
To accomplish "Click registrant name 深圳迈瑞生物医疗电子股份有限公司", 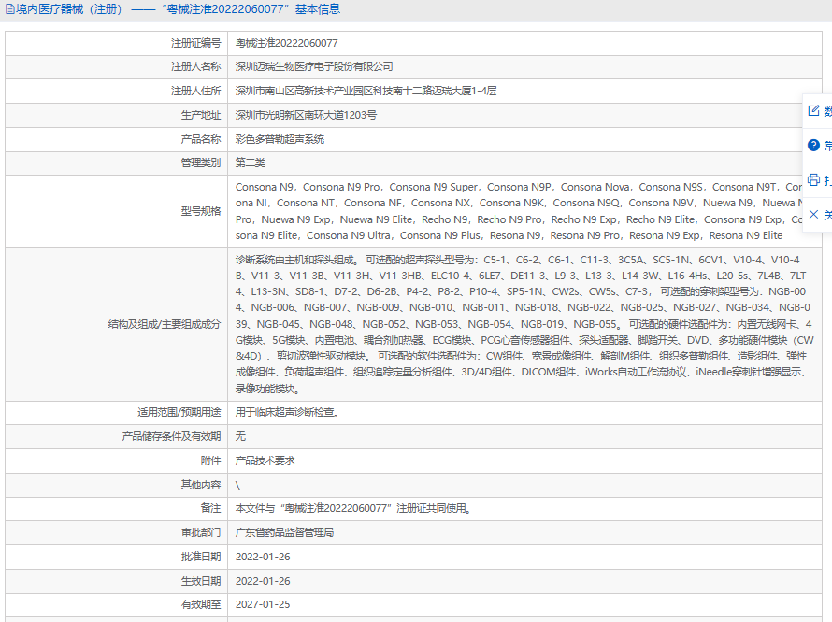I will pyautogui.click(x=314, y=67).
